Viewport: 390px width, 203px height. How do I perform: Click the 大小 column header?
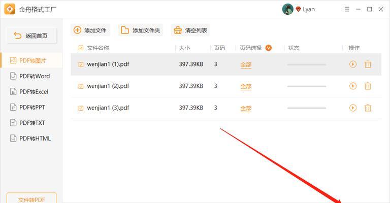click(184, 48)
